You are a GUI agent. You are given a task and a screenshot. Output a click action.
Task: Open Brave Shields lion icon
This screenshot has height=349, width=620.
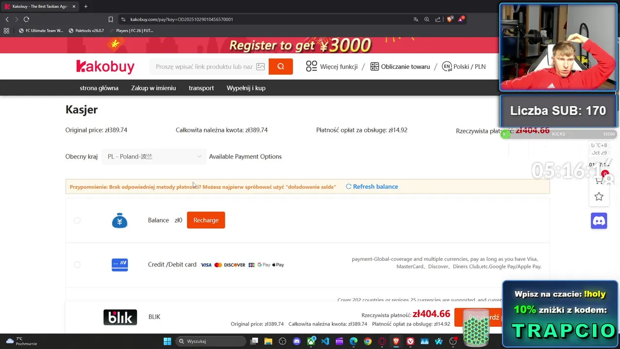(x=449, y=19)
